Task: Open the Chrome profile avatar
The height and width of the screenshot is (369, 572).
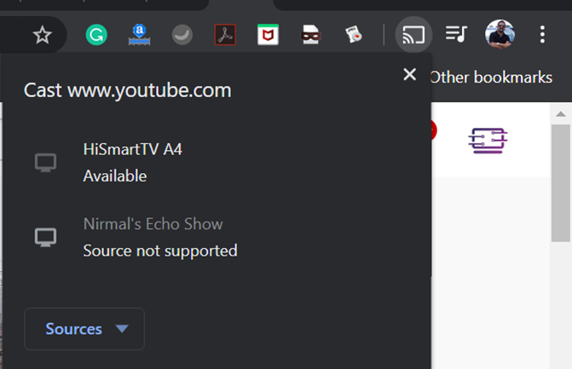Action: click(x=500, y=35)
